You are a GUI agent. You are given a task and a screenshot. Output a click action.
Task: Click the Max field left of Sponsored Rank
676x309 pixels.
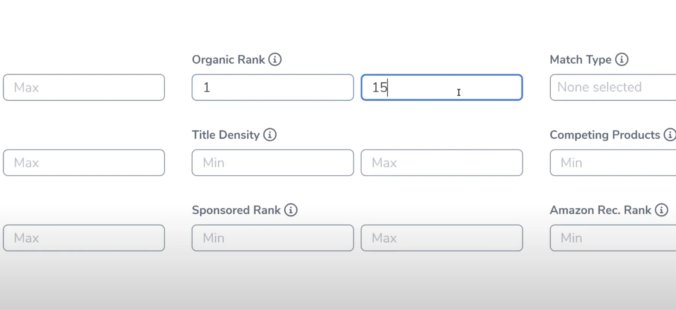(84, 238)
